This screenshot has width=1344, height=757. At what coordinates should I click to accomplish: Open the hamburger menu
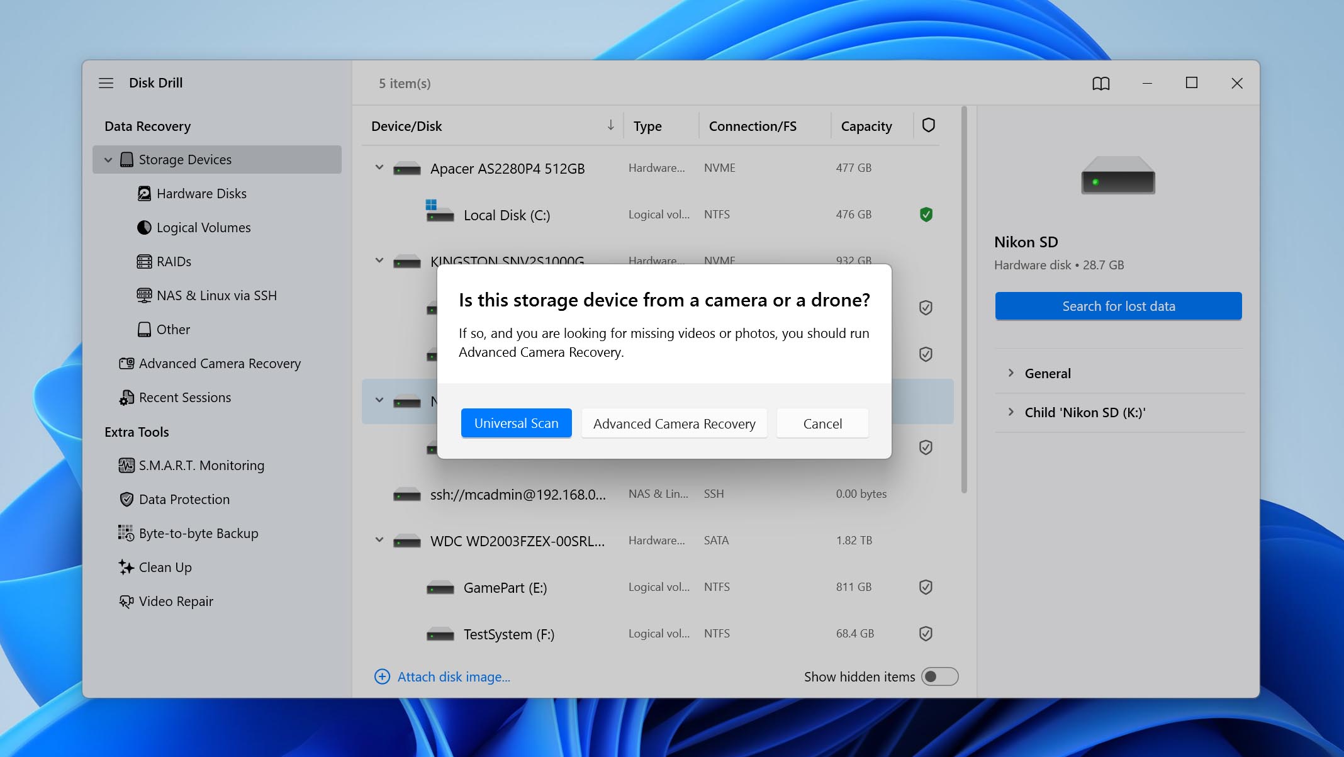click(106, 82)
